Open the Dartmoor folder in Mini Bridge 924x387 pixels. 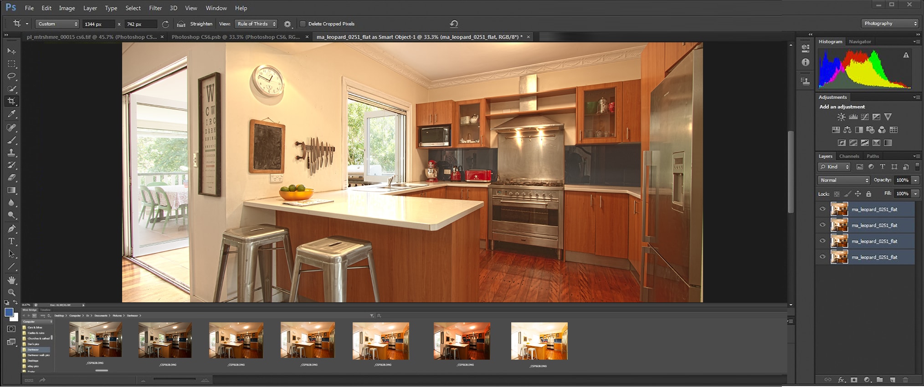pos(36,350)
